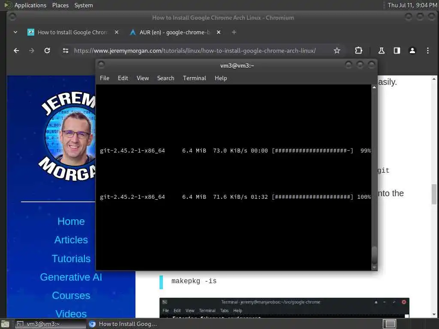Open the terminal Edit menu

[x=123, y=78]
